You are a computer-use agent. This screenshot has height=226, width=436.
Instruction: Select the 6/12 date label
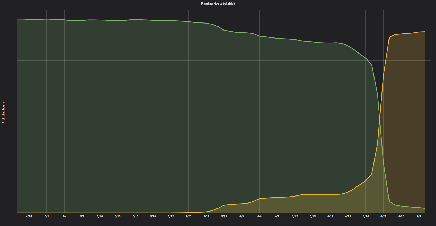[295, 216]
